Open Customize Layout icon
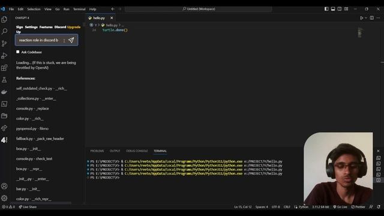Image resolution: width=384 pixels, height=216 pixels. tap(346, 9)
